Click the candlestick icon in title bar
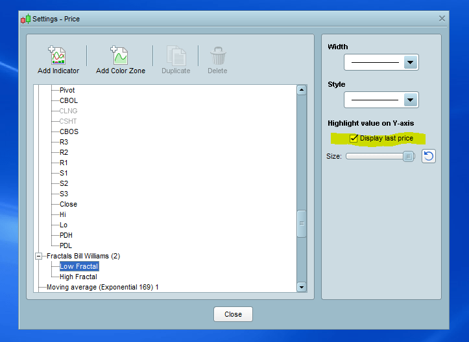Screen dimensions: 469x342 pyautogui.click(x=26, y=19)
